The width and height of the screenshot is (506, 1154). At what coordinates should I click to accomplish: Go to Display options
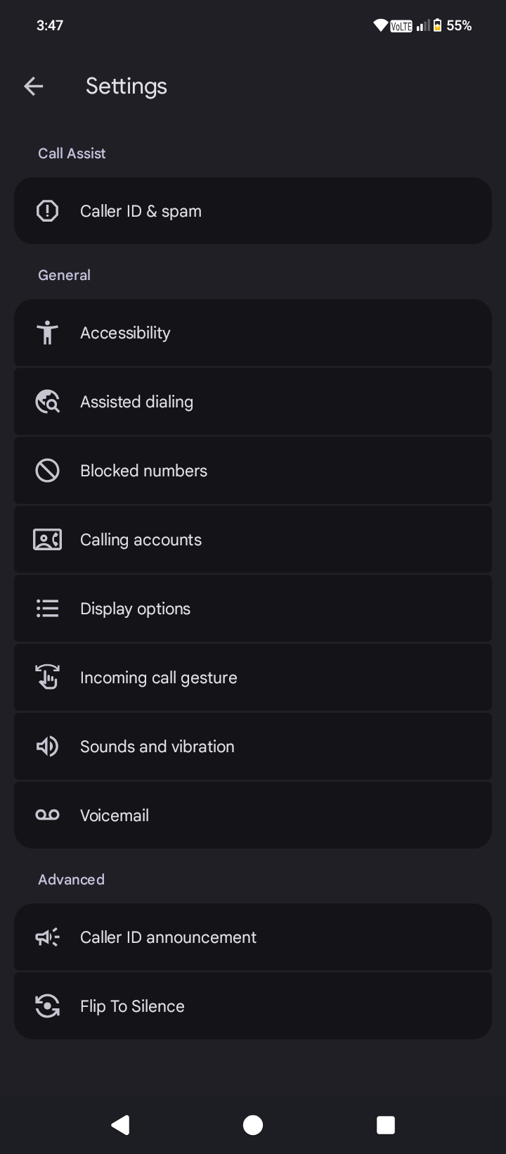click(253, 609)
